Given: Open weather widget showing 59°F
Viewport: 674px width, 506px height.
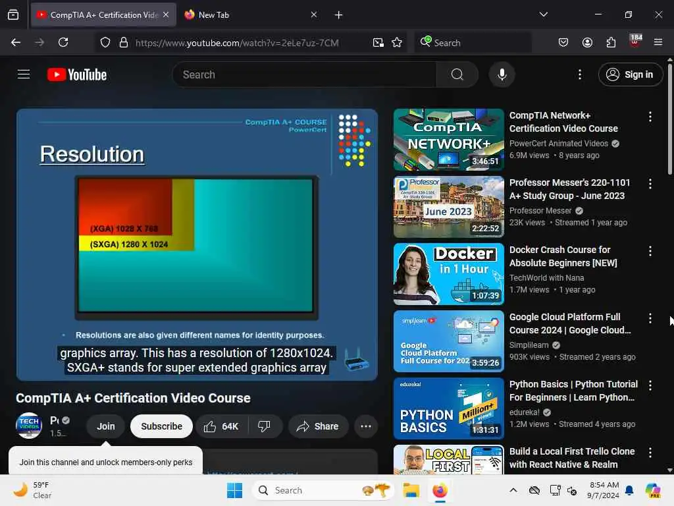Looking at the screenshot, I should [x=32, y=490].
